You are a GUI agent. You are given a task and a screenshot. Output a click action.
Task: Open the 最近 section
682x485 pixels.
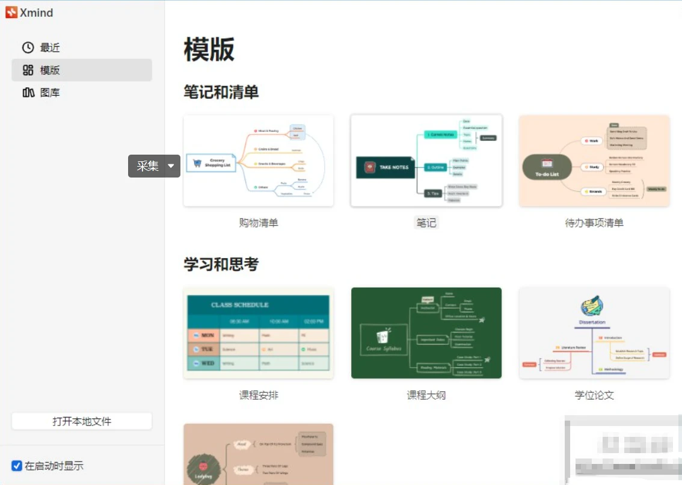pyautogui.click(x=81, y=48)
